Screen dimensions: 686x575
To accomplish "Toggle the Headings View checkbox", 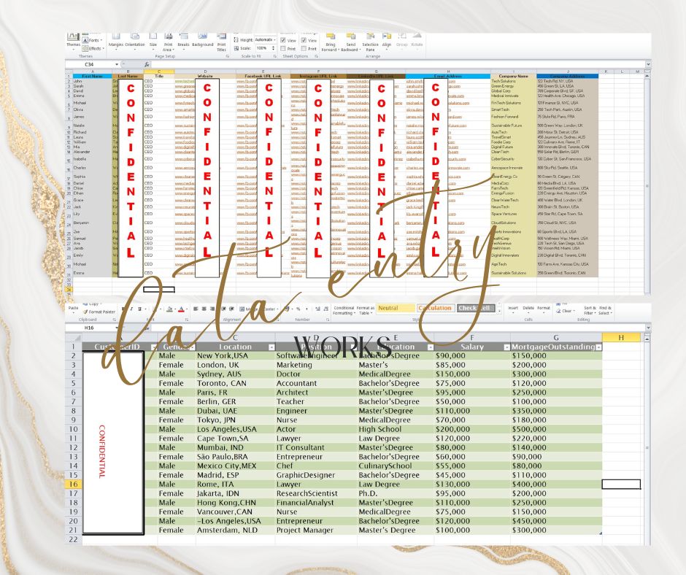I will point(305,41).
